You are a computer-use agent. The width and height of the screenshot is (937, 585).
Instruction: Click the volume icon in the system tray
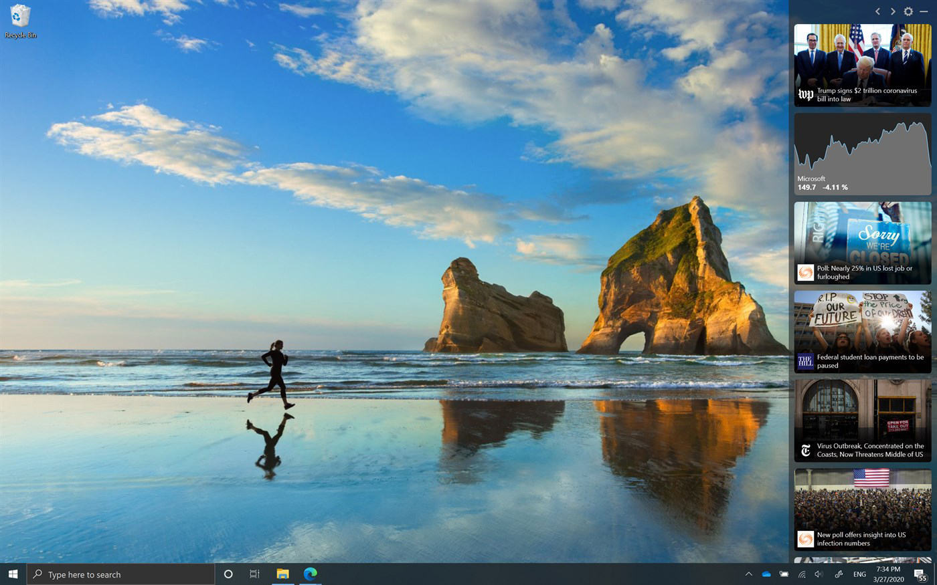coord(818,574)
